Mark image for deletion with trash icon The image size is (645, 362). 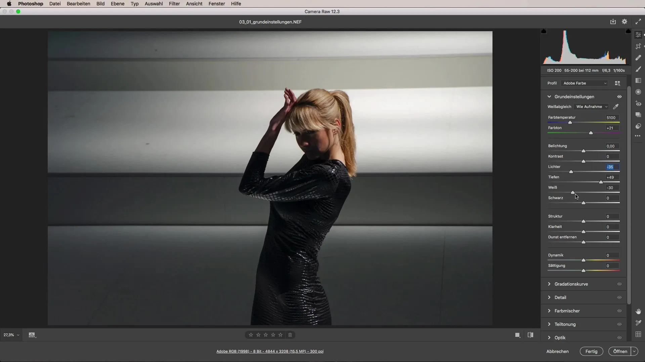[290, 335]
